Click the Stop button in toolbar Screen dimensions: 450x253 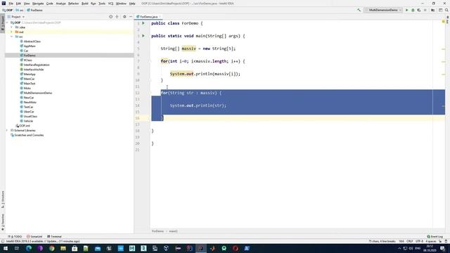pos(425,10)
